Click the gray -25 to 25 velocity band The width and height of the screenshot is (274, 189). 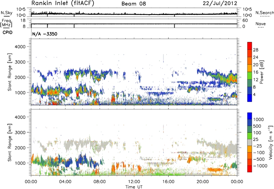[x=250, y=142]
